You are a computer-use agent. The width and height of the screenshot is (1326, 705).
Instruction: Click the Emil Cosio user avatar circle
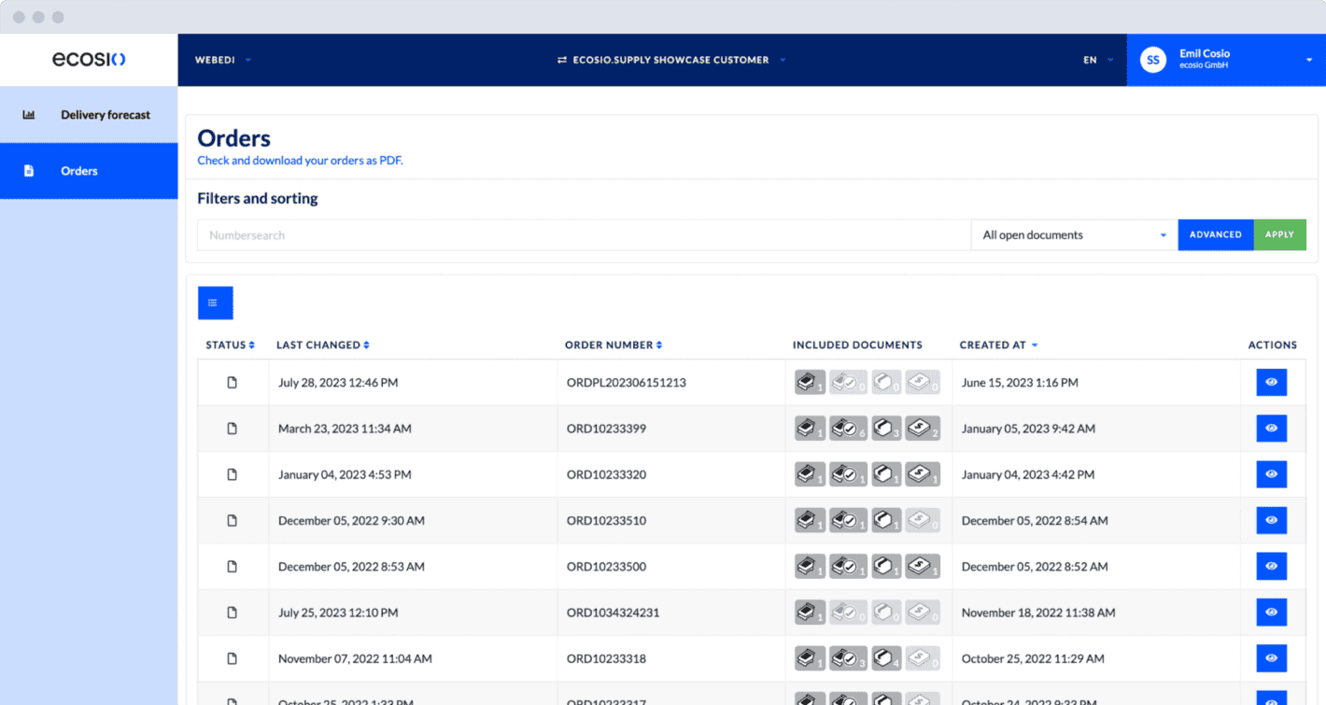(1151, 59)
